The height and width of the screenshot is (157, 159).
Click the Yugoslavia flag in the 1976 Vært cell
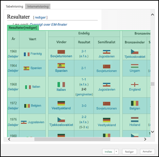(24, 122)
